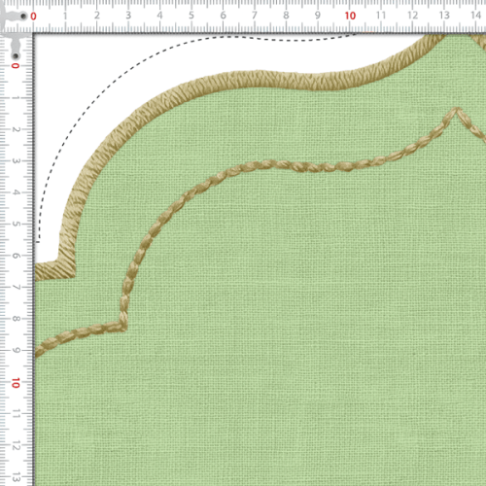Select the 3 mark on the left ruler
The height and width of the screenshot is (486, 486).
16,161
